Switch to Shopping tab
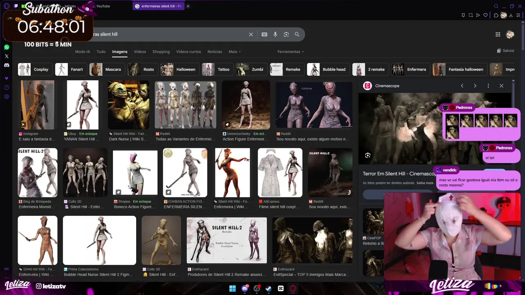525x295 pixels. click(x=161, y=52)
